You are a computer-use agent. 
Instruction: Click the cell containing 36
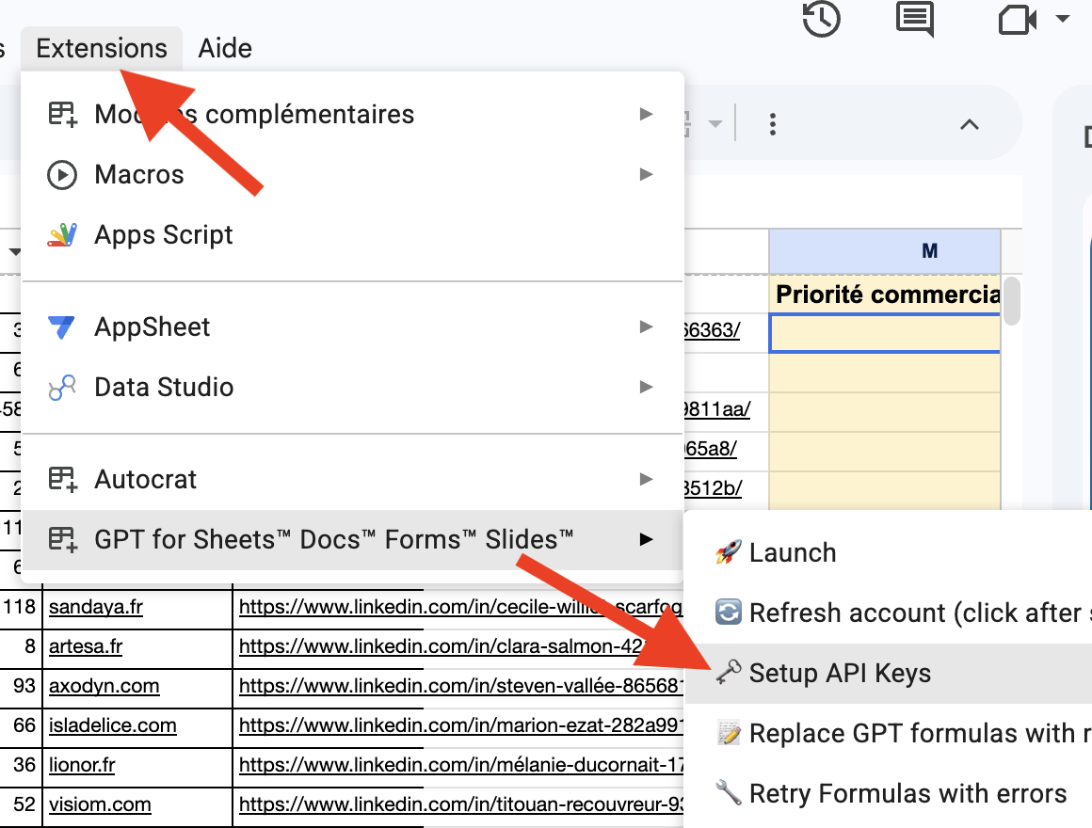point(21,765)
